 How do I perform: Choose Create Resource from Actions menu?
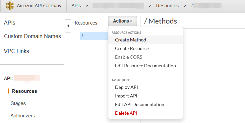coord(145,48)
